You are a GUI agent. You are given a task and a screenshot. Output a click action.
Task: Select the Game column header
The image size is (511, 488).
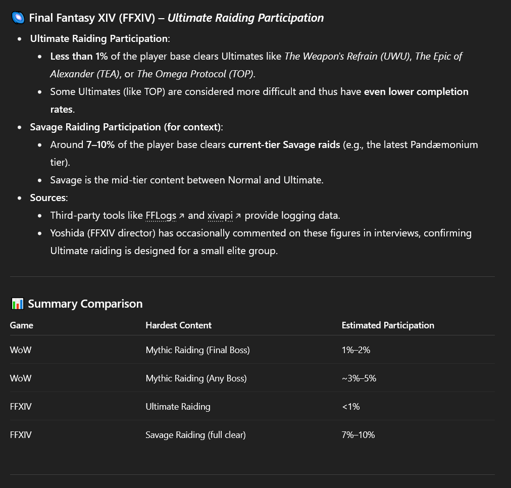pyautogui.click(x=22, y=325)
